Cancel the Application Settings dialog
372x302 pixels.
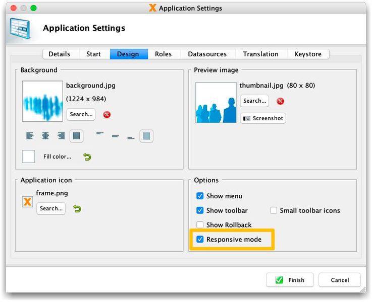coord(340,280)
